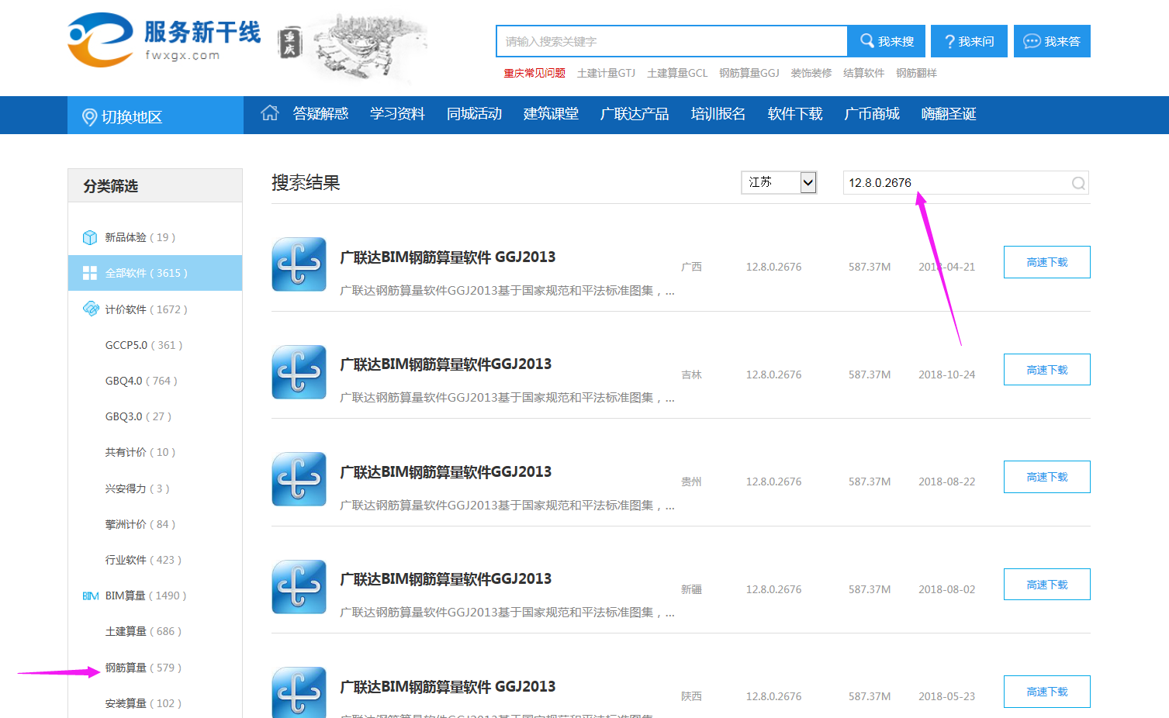Viewport: 1169px width, 718px height.
Task: Click the 我来答 button
Action: (x=1052, y=41)
